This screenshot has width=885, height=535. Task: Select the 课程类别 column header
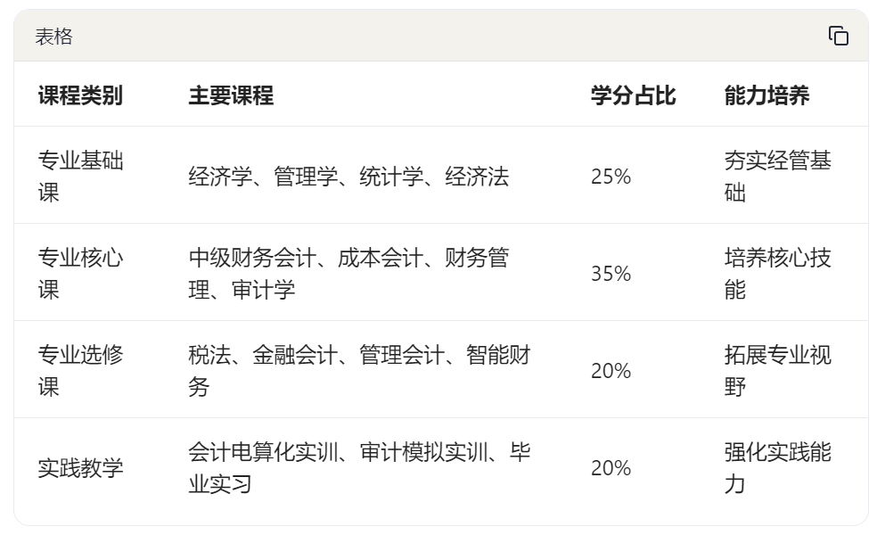pos(80,95)
